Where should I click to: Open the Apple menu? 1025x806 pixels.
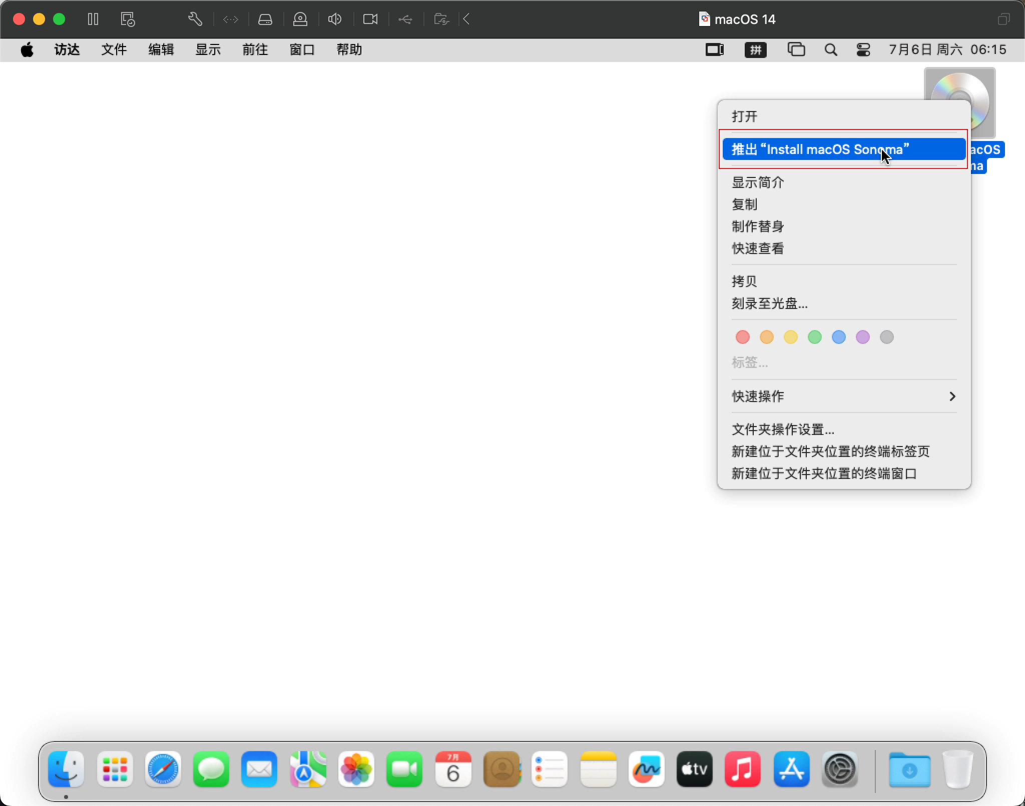tap(27, 49)
